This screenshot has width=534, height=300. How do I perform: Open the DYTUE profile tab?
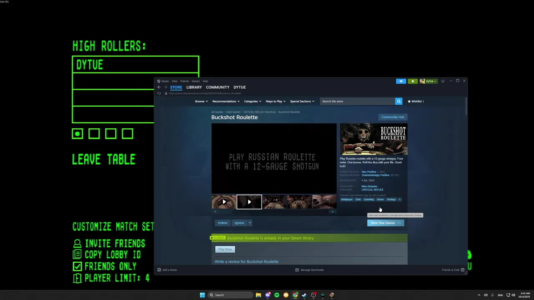[x=239, y=87]
